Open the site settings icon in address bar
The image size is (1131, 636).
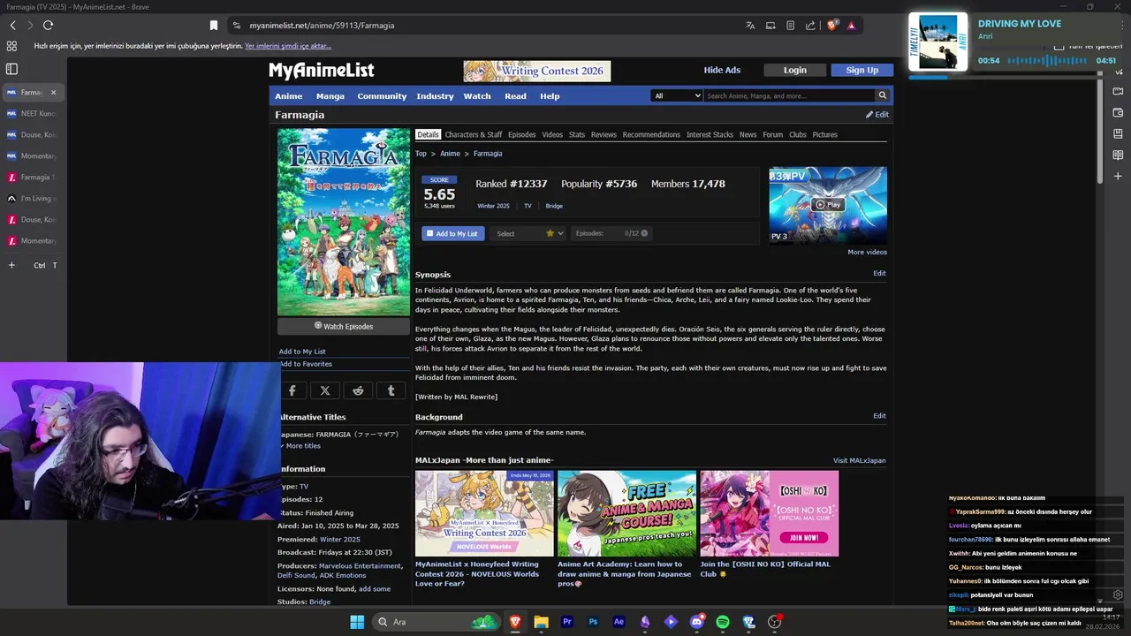click(x=236, y=26)
